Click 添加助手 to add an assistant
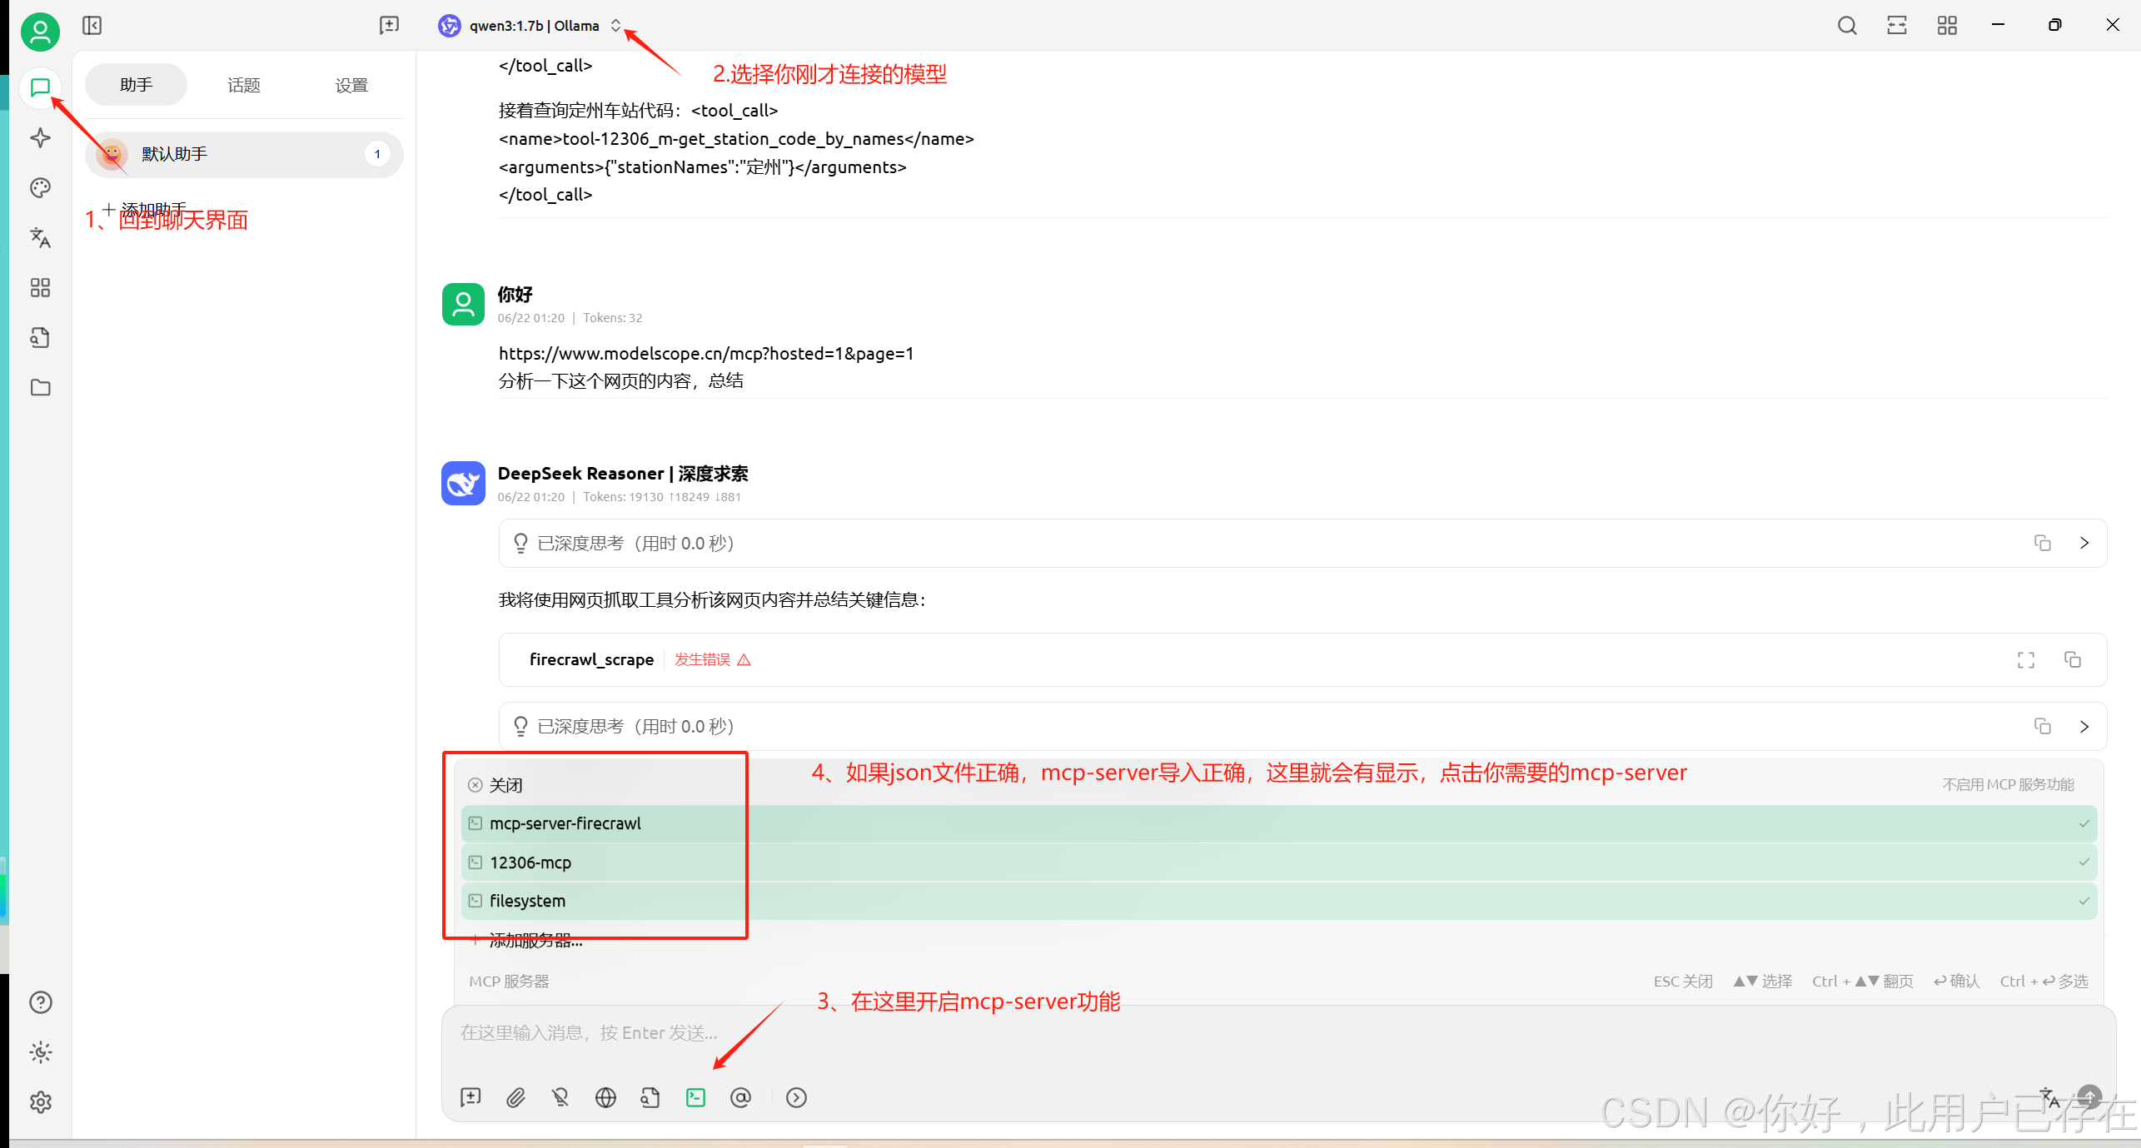 point(144,209)
